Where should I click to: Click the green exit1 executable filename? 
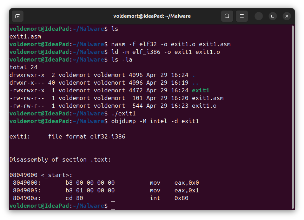tap(201, 90)
